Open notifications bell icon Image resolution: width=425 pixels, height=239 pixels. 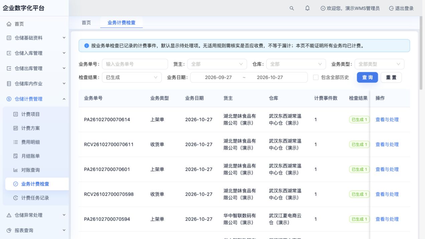tap(307, 8)
